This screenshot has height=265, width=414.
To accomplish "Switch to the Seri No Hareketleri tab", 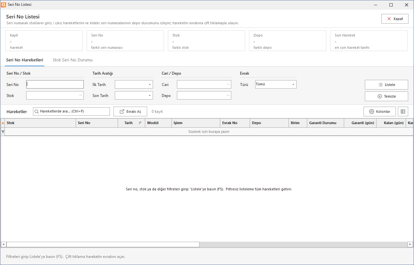I will (x=25, y=60).
